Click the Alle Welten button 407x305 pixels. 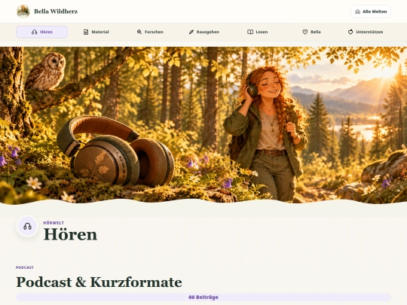[x=371, y=11]
